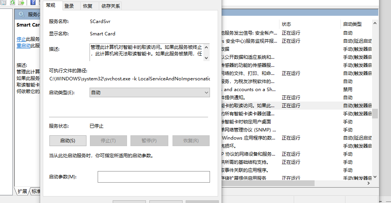Image resolution: width=391 pixels, height=203 pixels.
Task: Select the row 件提供通知。
Action: [x=297, y=97]
